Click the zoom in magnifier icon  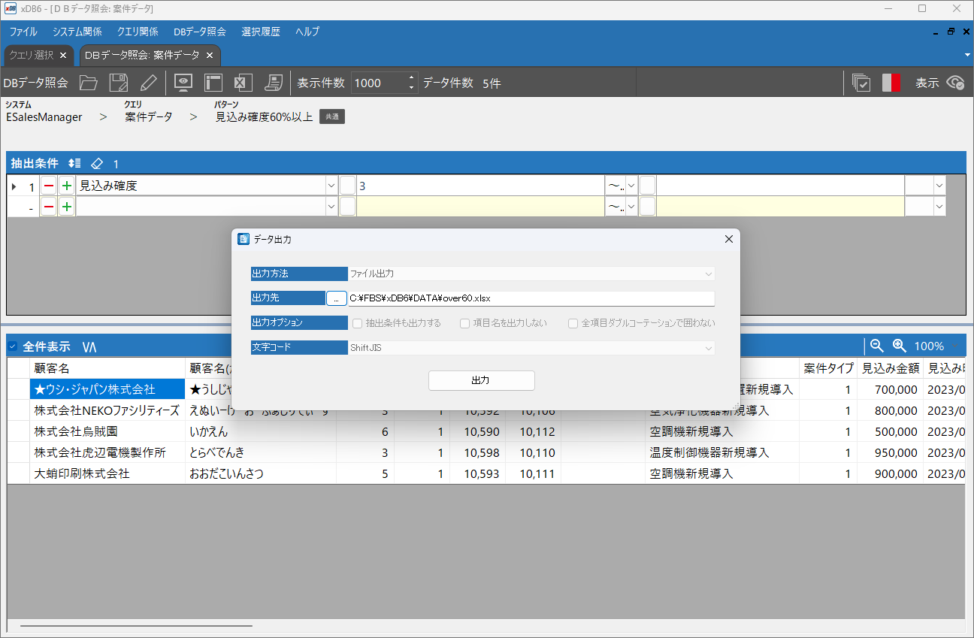point(899,346)
